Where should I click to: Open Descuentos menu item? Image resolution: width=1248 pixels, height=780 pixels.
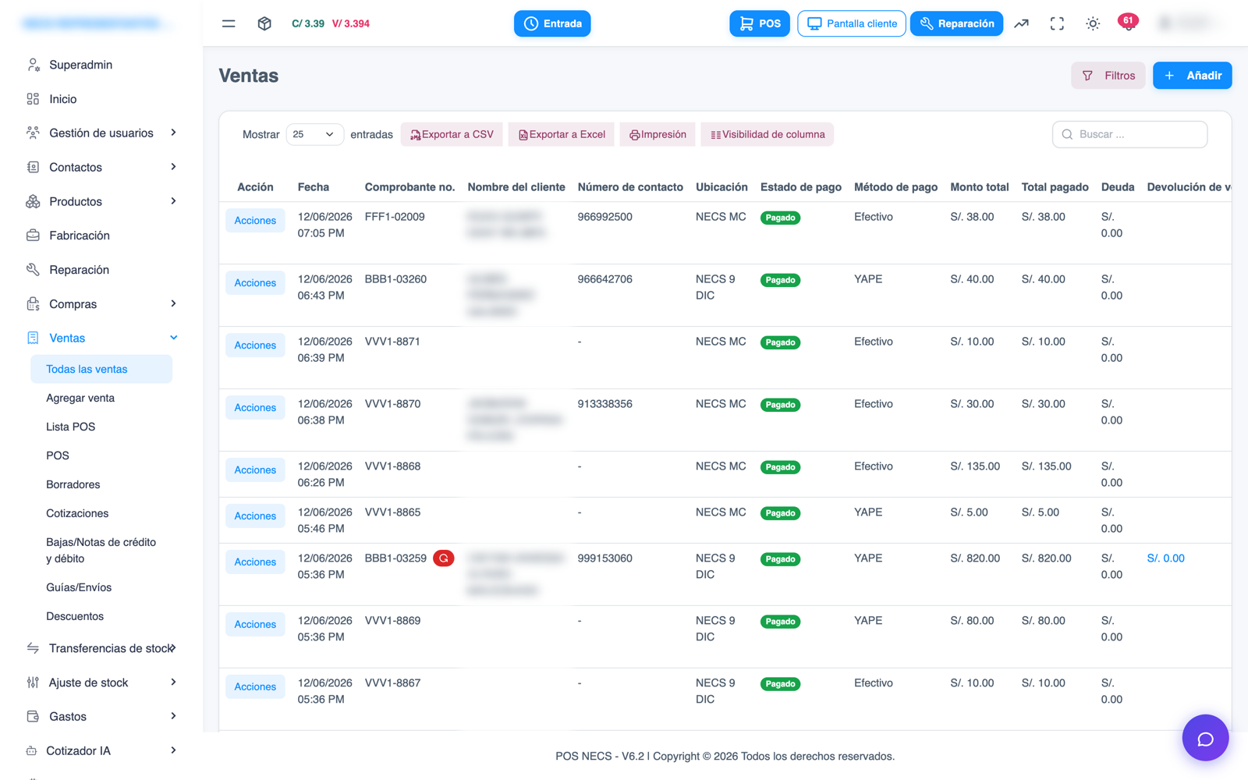coord(75,616)
